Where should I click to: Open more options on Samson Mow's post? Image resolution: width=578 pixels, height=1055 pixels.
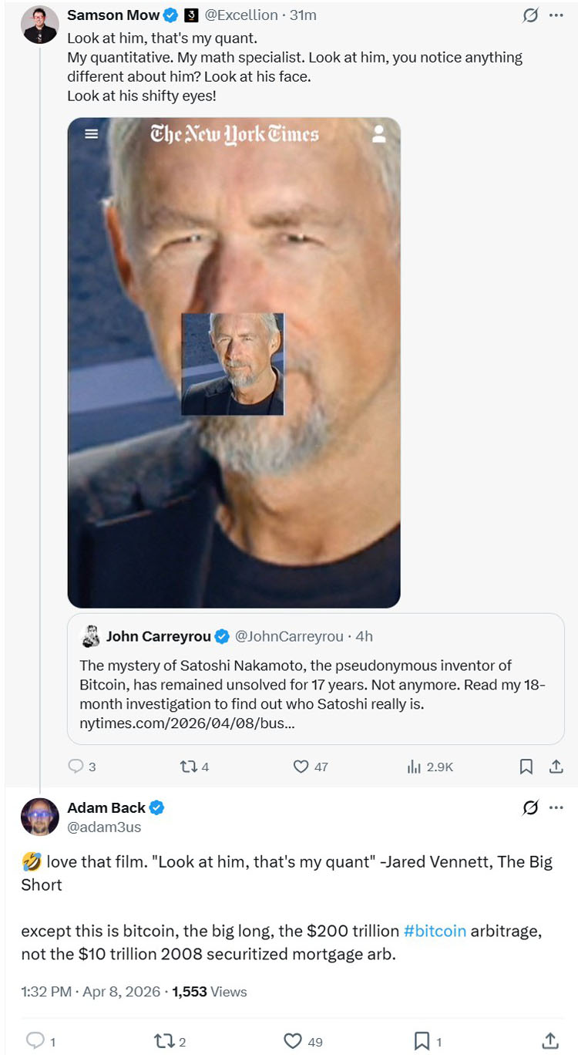[x=556, y=15]
